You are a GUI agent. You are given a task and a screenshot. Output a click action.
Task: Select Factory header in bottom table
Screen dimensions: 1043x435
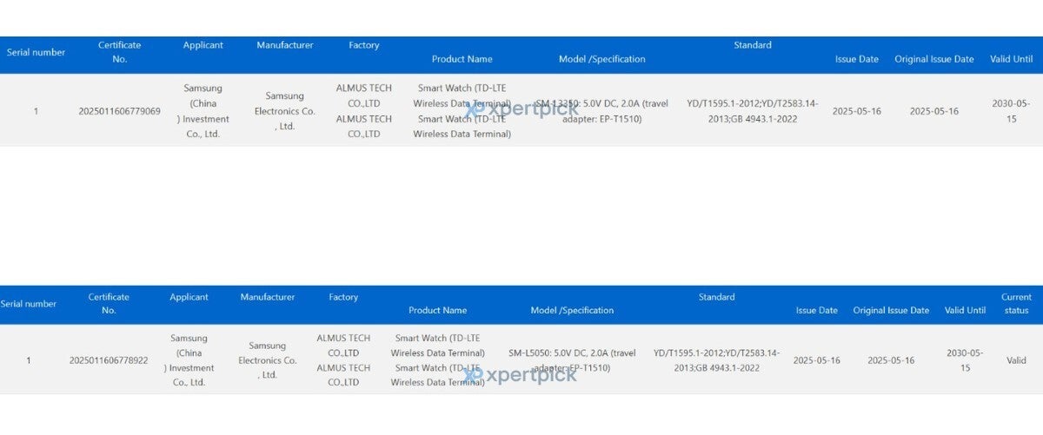tap(343, 297)
